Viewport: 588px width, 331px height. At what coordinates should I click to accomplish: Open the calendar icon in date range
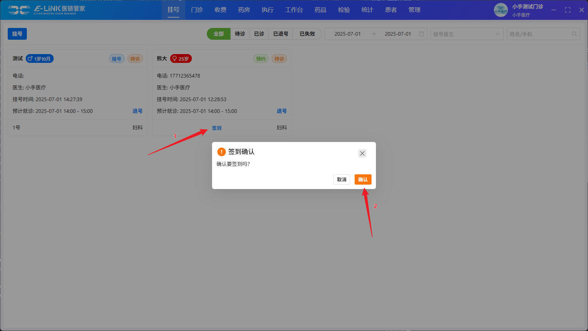[422, 34]
